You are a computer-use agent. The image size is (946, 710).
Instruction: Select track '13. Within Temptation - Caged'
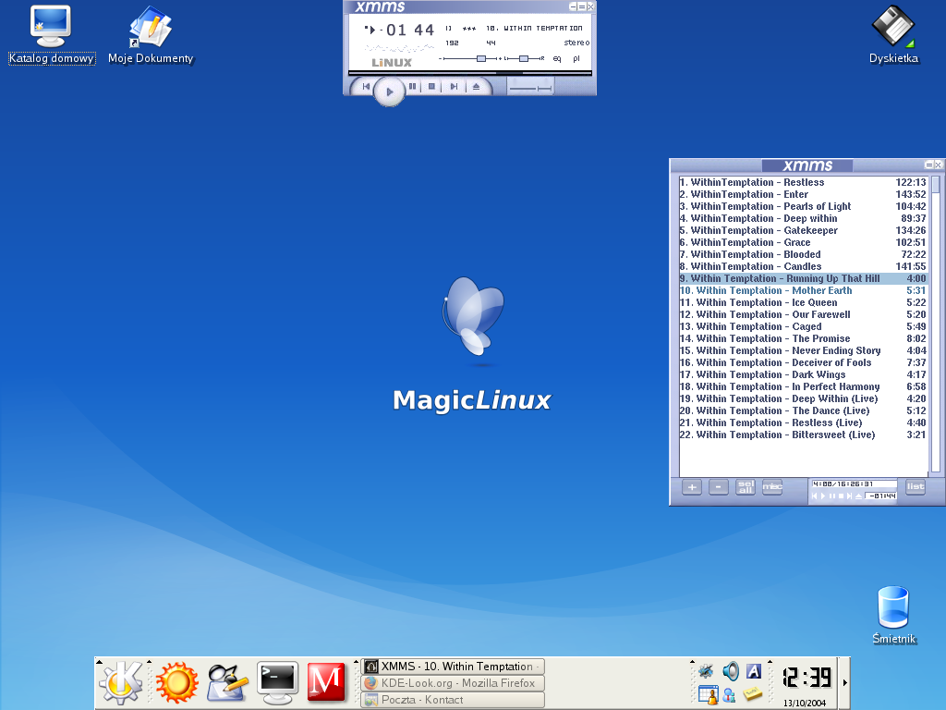[803, 326]
